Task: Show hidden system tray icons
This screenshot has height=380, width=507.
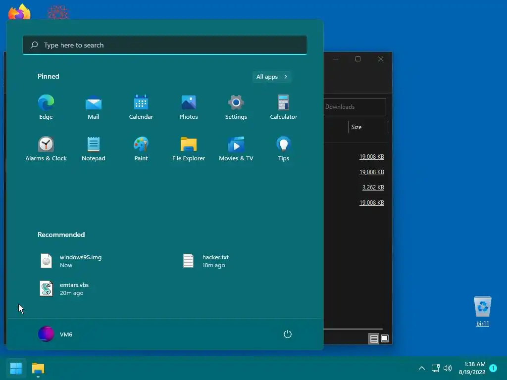Action: coord(422,368)
